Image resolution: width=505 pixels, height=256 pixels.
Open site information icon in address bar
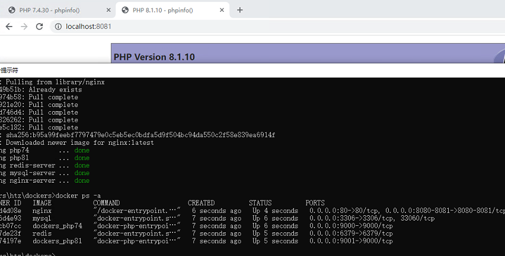click(58, 27)
